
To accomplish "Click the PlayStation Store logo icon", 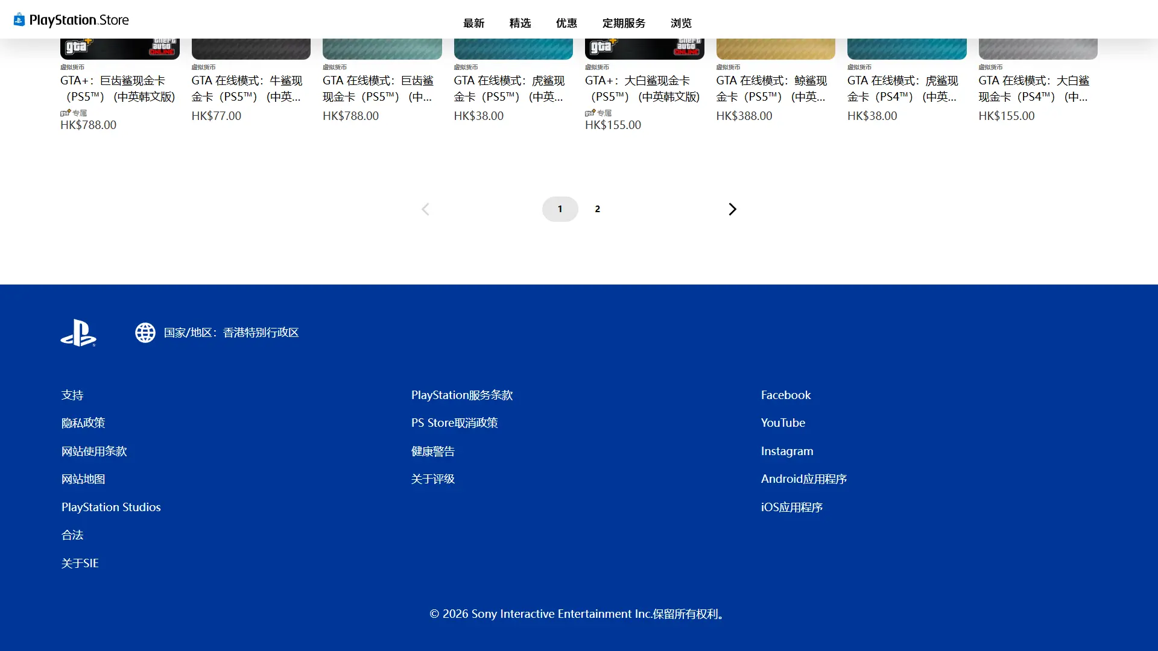I will point(19,20).
